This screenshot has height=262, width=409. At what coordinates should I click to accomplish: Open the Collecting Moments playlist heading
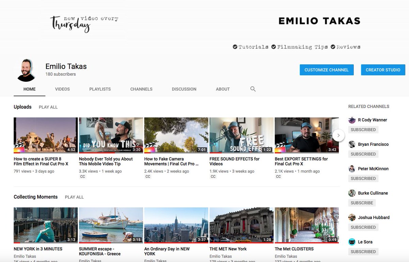click(36, 197)
